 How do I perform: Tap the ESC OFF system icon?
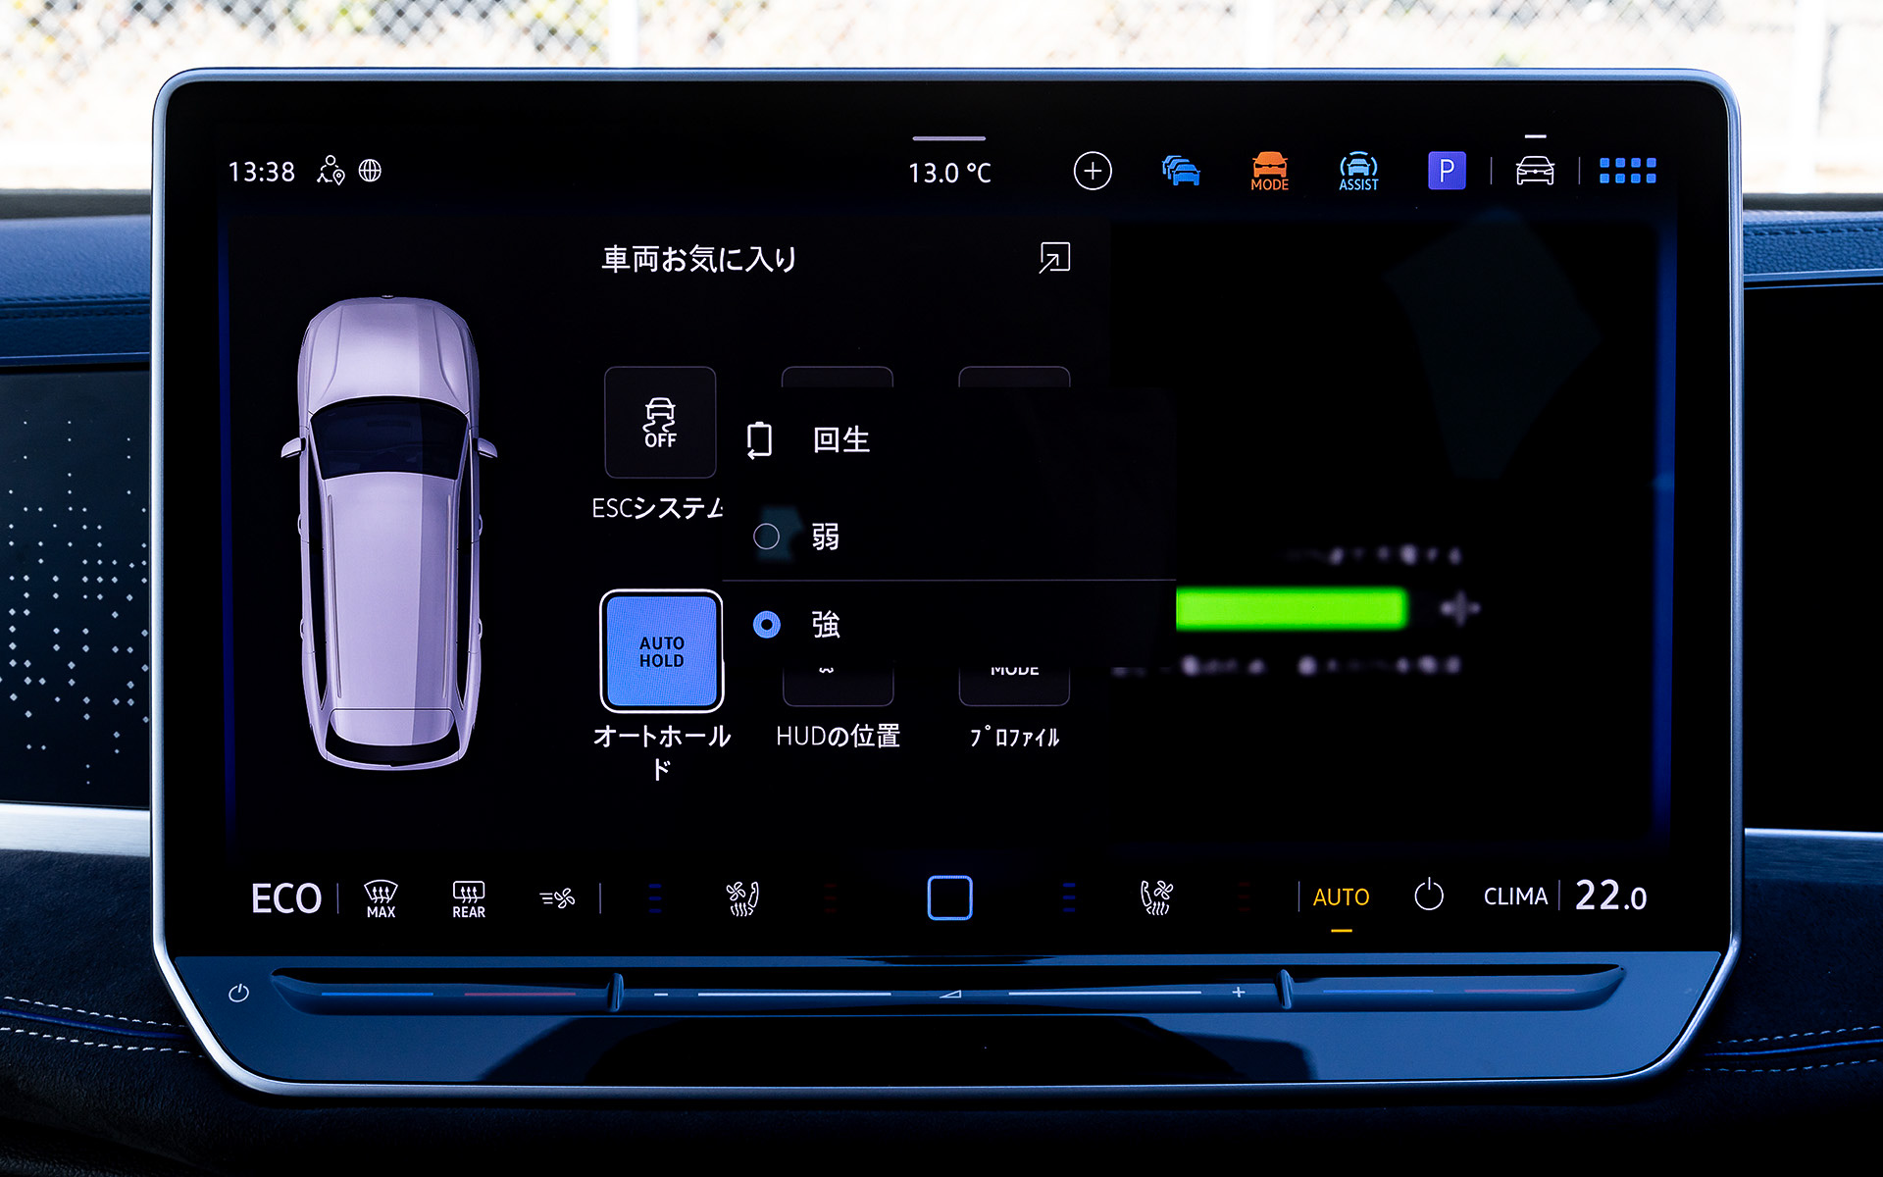(660, 423)
